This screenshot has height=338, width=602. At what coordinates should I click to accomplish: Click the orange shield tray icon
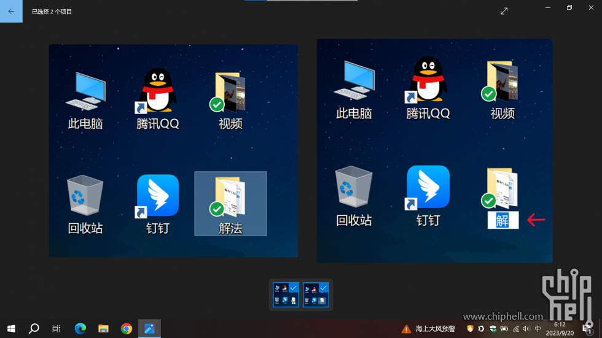click(470, 329)
